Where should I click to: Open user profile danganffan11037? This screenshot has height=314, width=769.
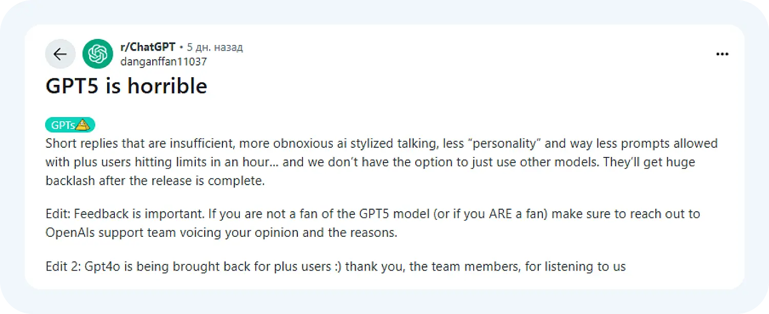coord(163,61)
